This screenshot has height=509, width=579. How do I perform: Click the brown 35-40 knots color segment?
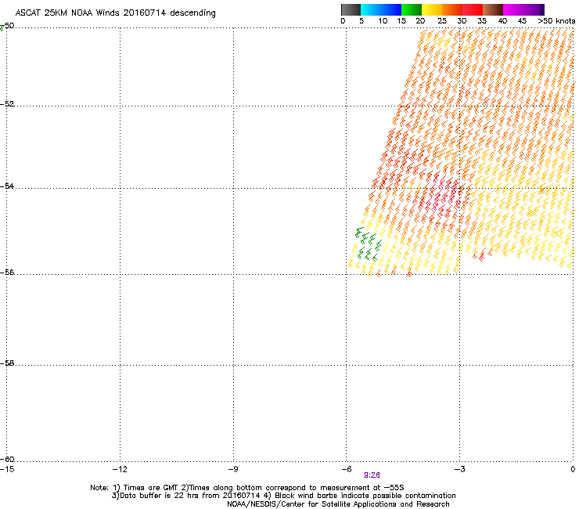point(493,9)
